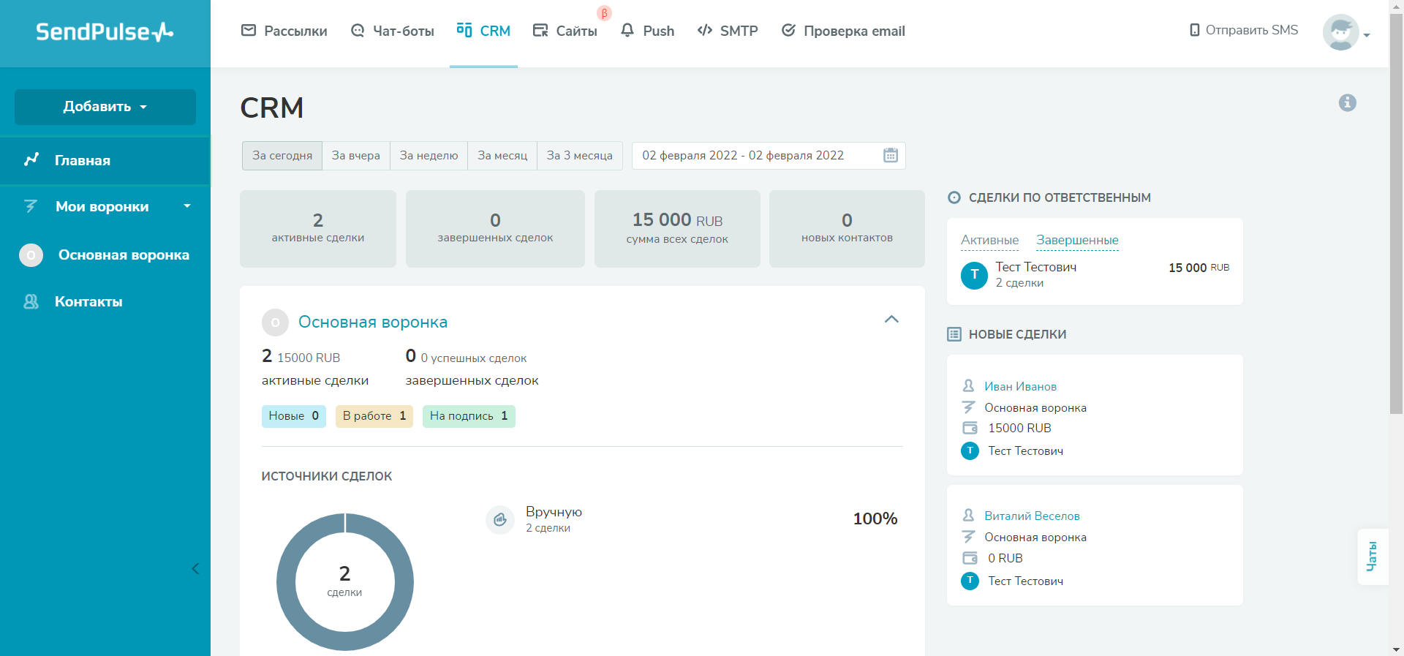Click the SendPulse logo
The image size is (1404, 656).
click(x=105, y=32)
